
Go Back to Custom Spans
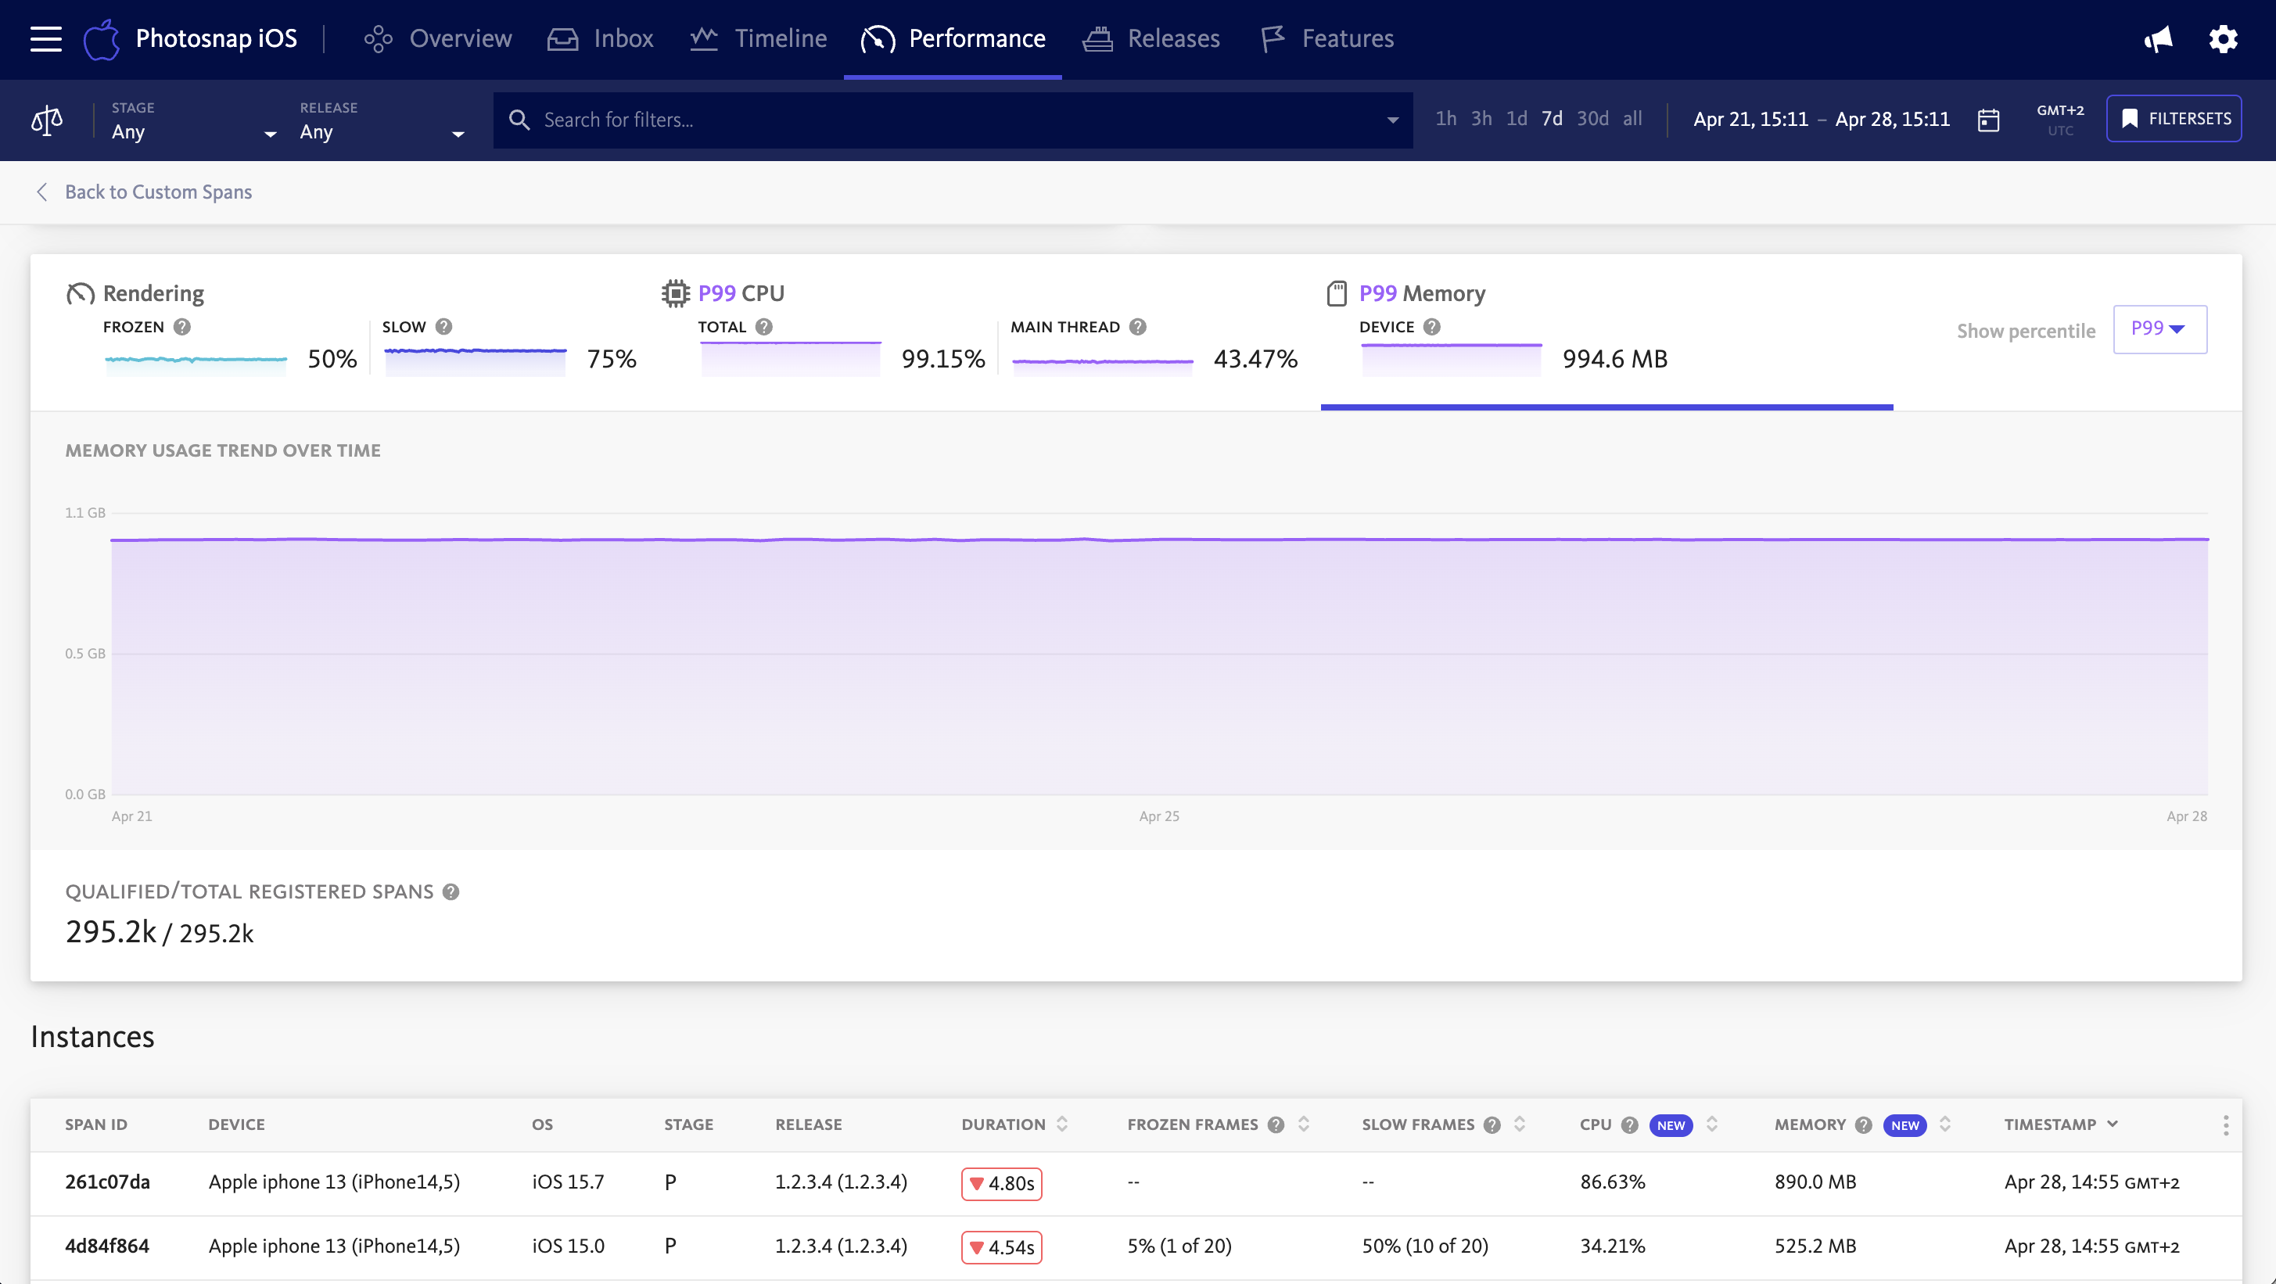click(x=158, y=192)
